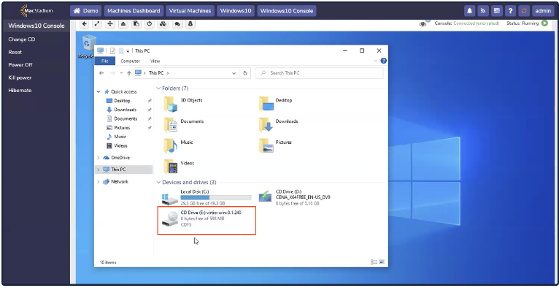Viewport: 559px width, 288px height.
Task: Select Downloads under Quick access
Action: tap(126, 110)
